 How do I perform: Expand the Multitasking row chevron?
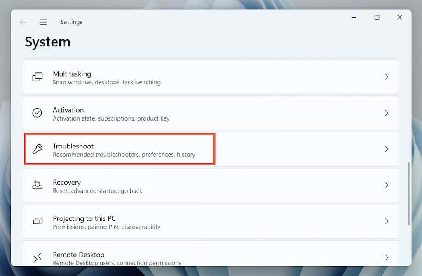tap(387, 77)
